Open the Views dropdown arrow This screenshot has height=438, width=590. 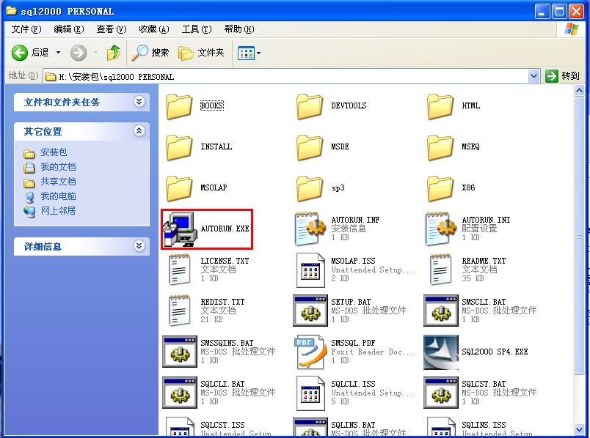click(x=259, y=53)
